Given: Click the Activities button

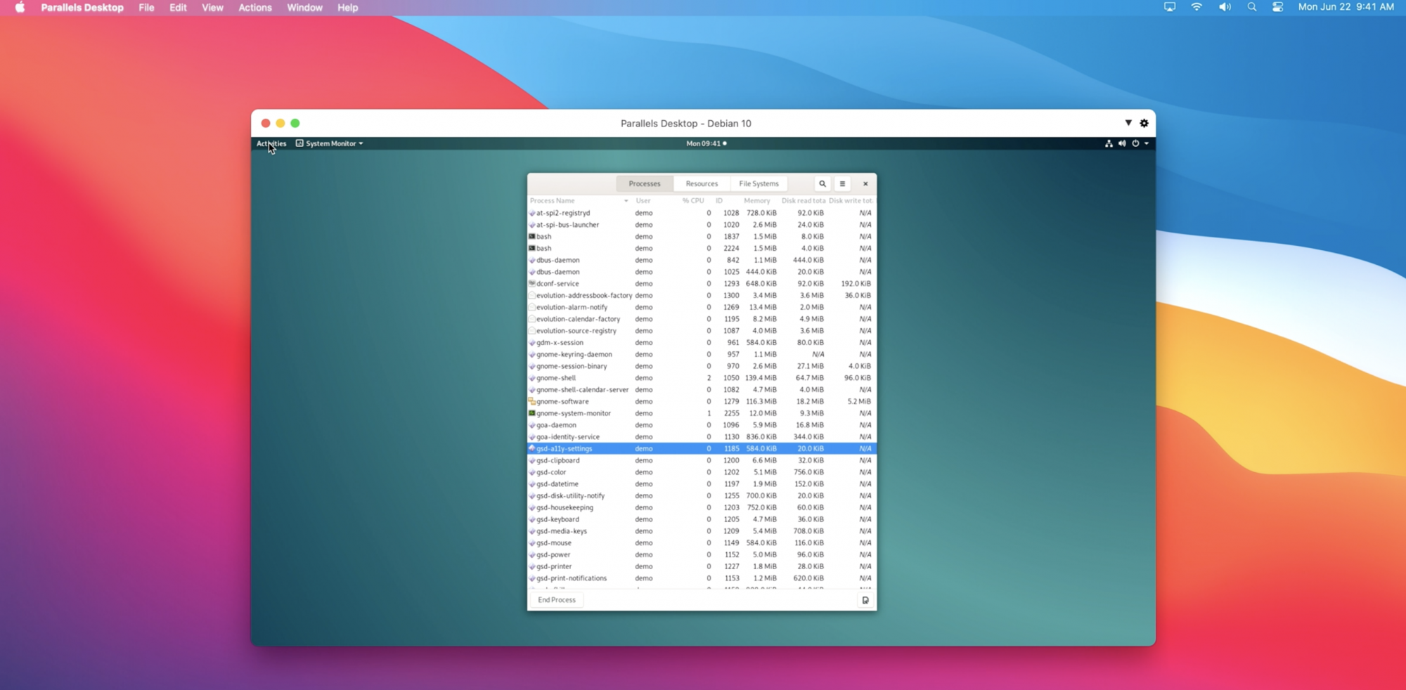Looking at the screenshot, I should (x=271, y=143).
